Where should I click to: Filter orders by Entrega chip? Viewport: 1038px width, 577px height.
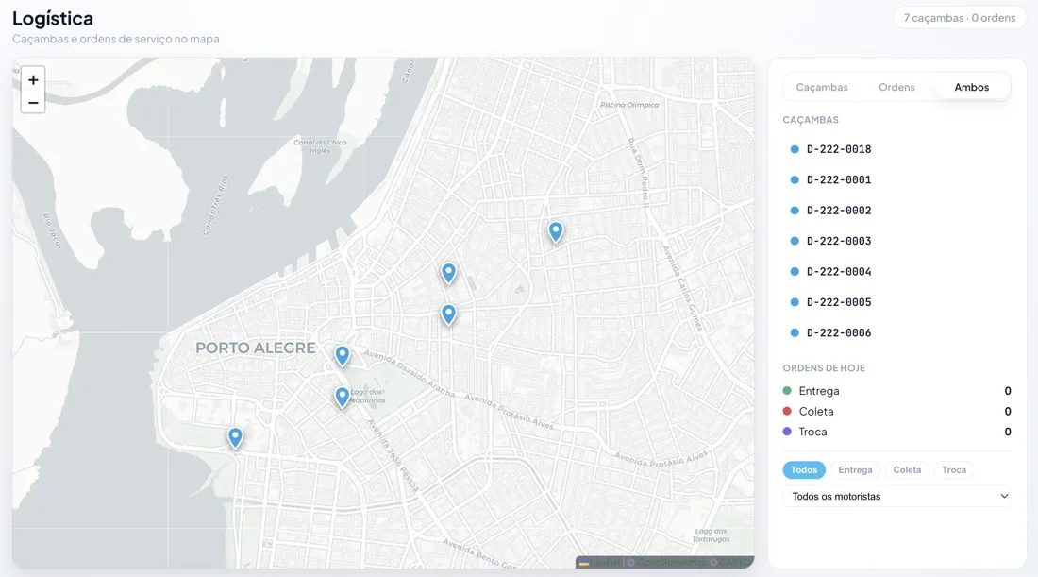tap(855, 469)
